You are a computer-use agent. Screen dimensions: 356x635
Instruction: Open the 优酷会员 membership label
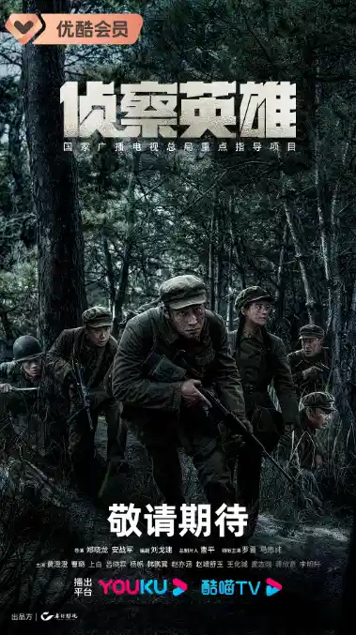pos(92,29)
